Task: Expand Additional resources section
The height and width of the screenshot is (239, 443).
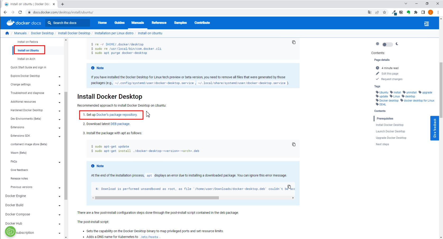Action: point(59,102)
